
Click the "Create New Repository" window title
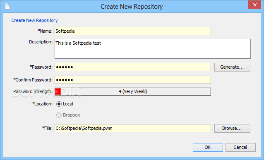(x=132, y=7)
